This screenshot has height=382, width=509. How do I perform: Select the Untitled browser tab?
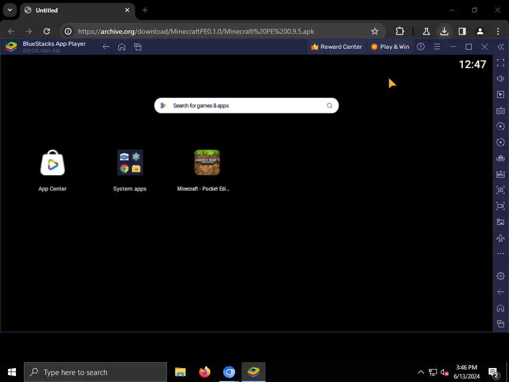tap(77, 10)
